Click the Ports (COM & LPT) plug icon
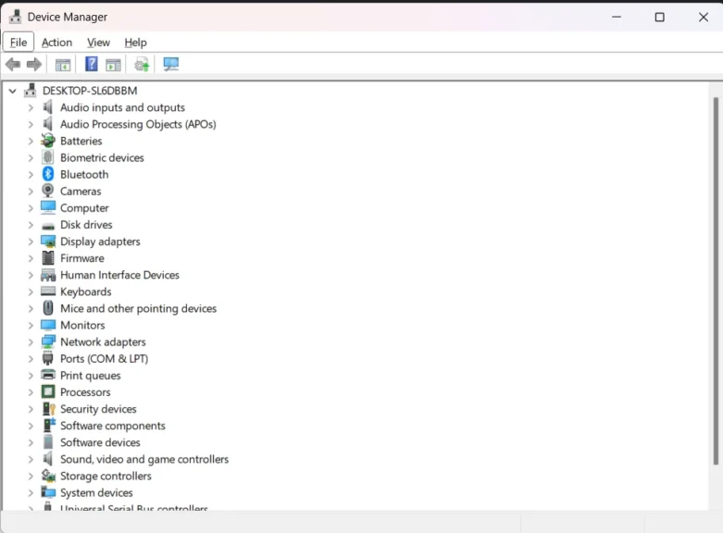 (x=48, y=358)
